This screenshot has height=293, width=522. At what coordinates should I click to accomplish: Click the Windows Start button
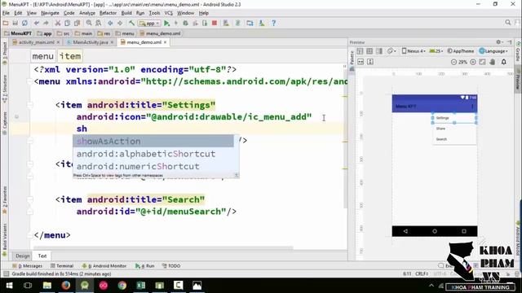[9, 286]
